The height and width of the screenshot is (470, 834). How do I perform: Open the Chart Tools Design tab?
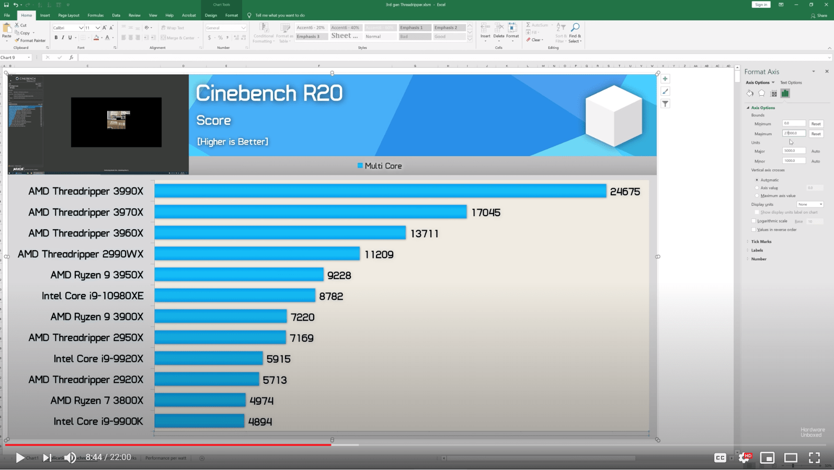click(x=211, y=15)
